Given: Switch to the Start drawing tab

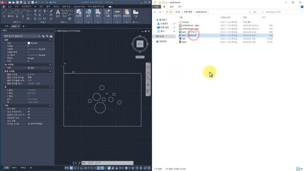Looking at the screenshot, I should (6, 26).
